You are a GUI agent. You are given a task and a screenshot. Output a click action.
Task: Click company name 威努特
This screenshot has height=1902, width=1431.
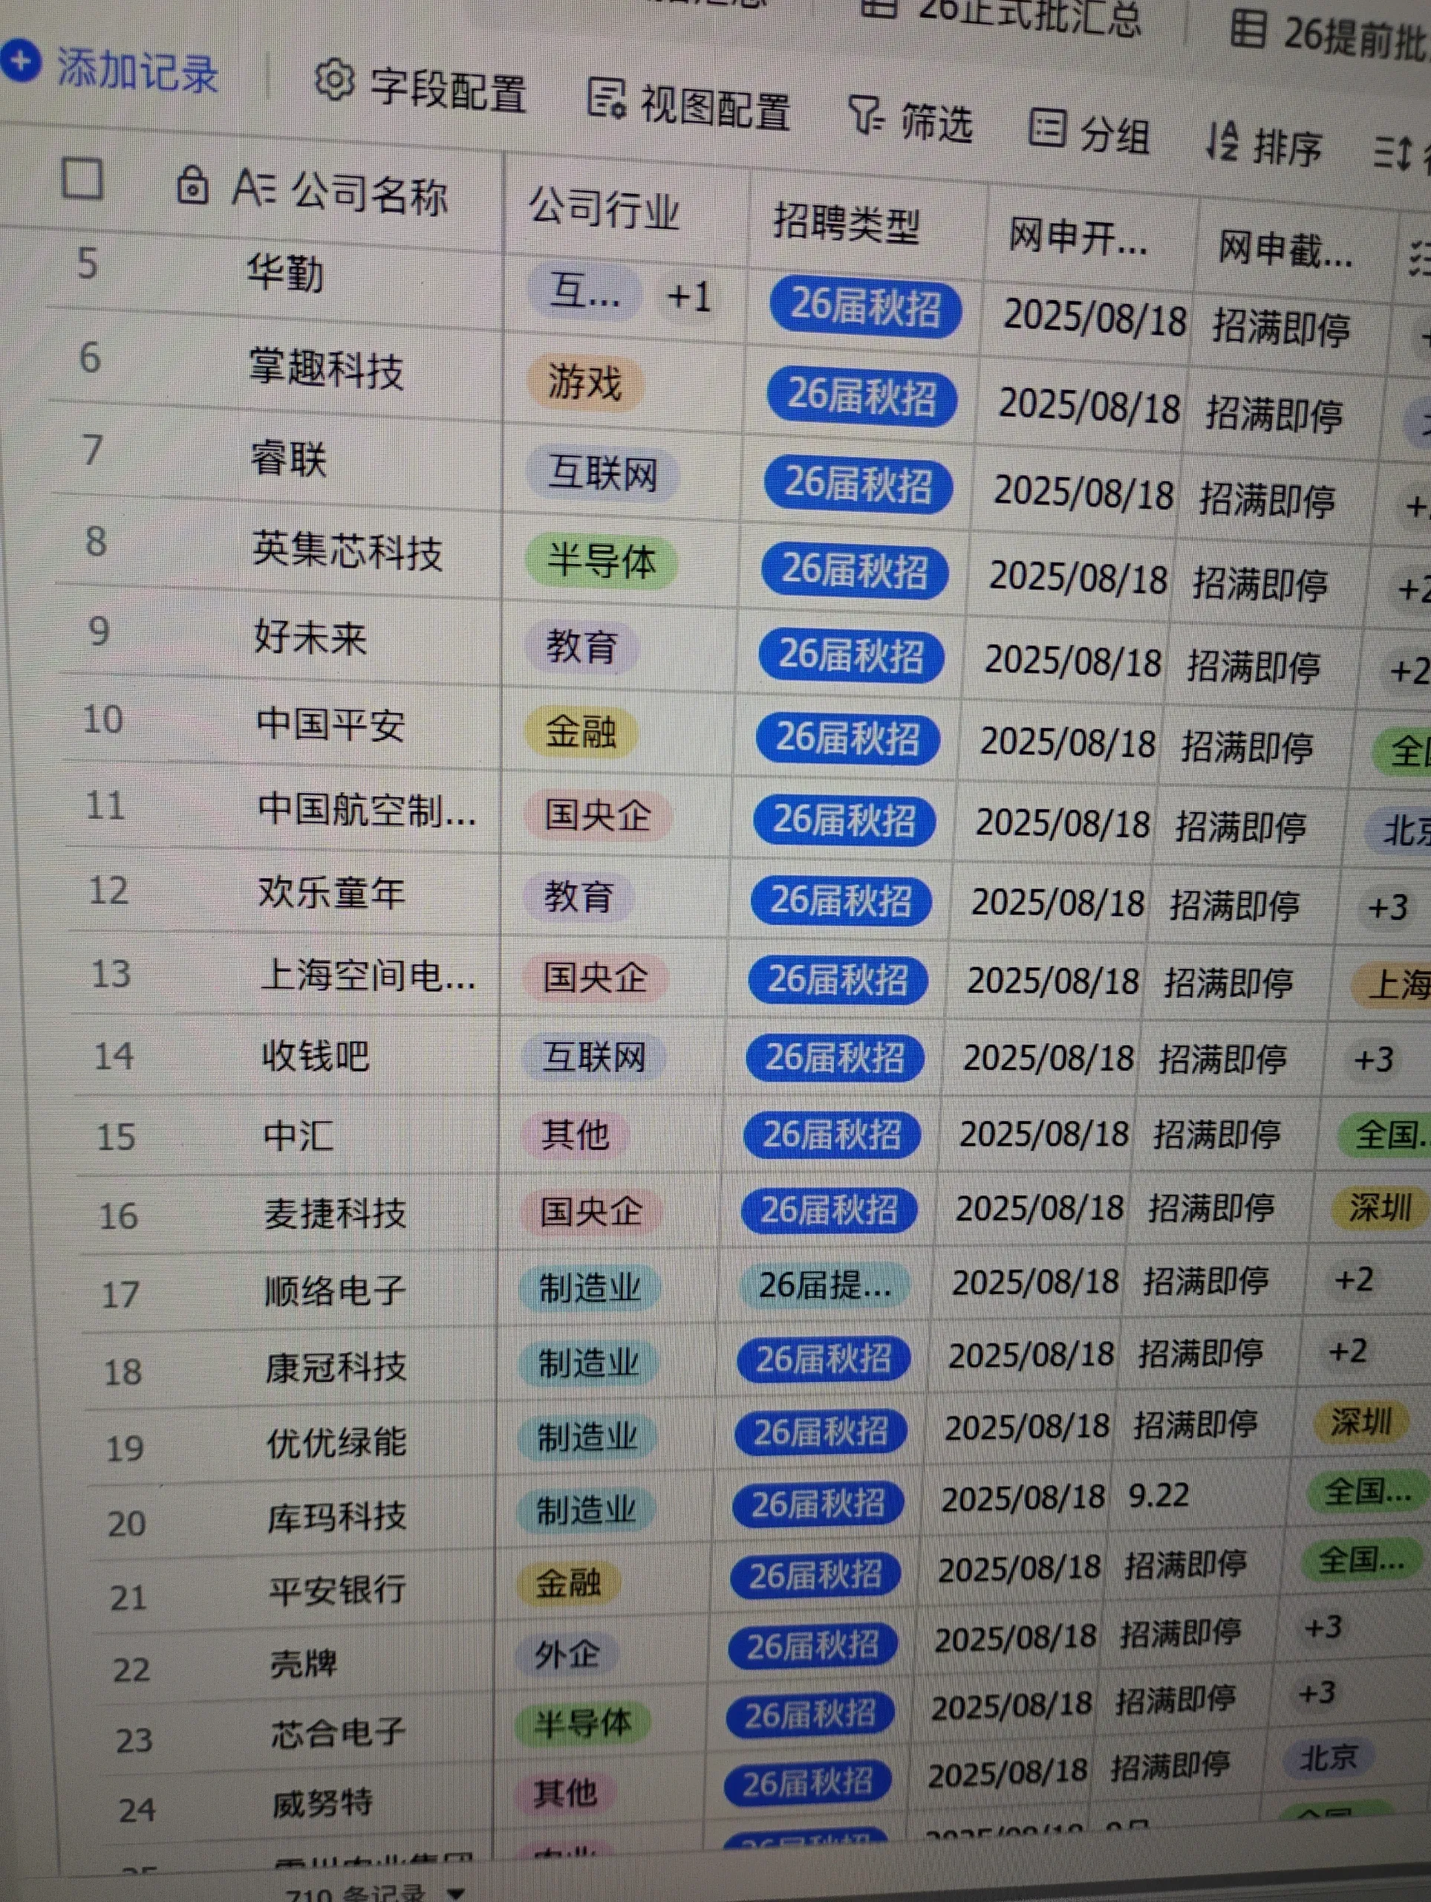(x=322, y=1802)
